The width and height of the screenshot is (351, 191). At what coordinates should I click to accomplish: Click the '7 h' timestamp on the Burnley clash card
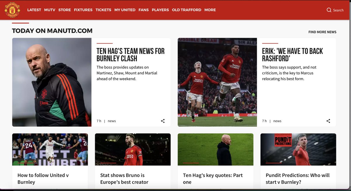click(99, 121)
